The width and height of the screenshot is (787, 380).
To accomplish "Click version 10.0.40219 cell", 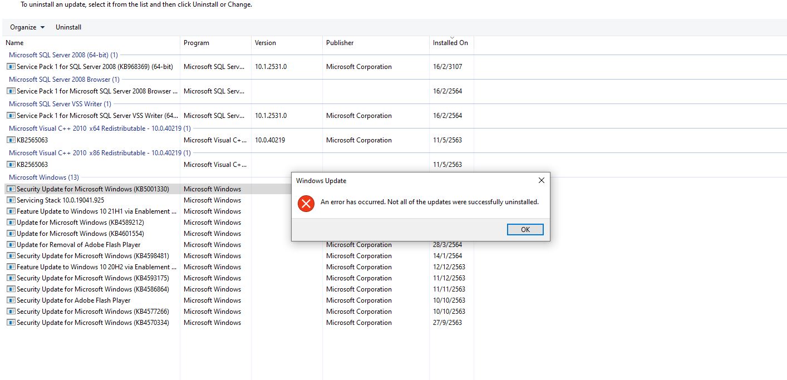I will point(270,140).
